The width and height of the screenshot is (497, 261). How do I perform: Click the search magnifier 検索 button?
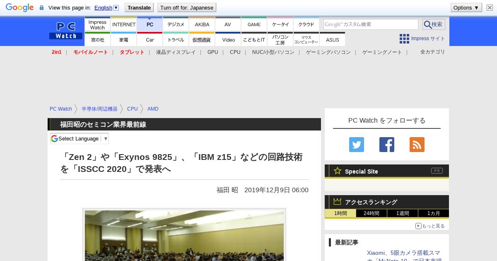tap(434, 24)
